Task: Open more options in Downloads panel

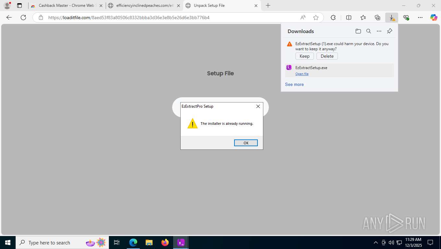Action: (x=379, y=31)
